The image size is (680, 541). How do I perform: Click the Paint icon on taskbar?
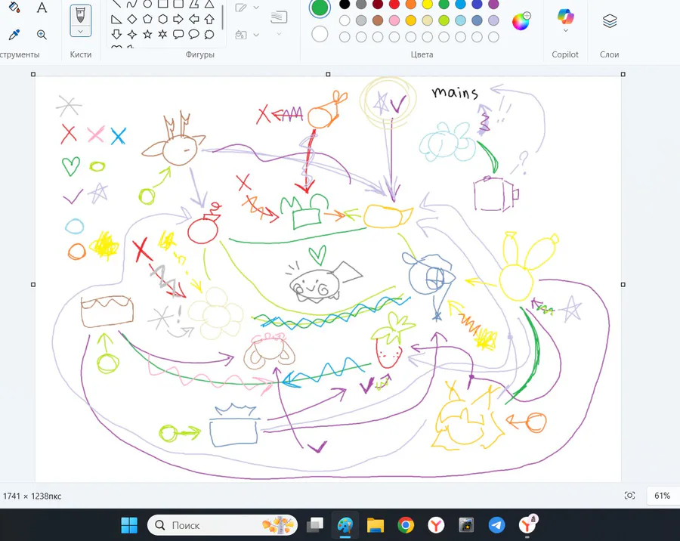tap(345, 525)
